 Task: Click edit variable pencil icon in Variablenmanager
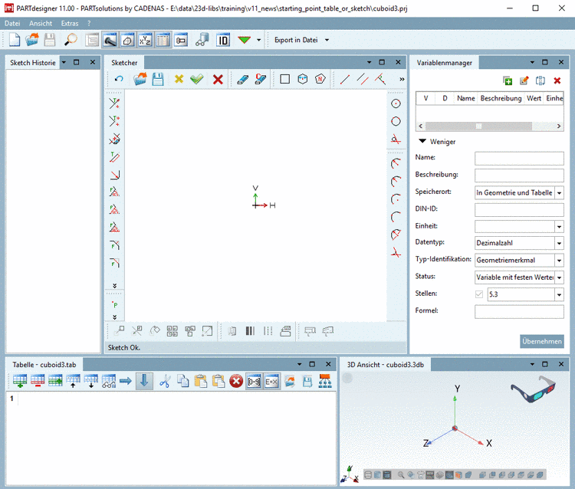coord(524,80)
